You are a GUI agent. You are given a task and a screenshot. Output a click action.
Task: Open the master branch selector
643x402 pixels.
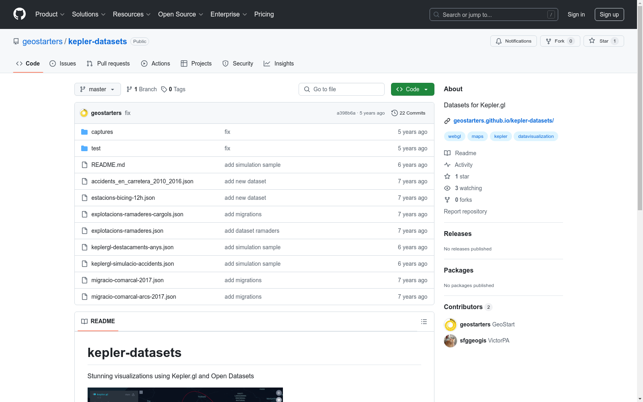98,89
